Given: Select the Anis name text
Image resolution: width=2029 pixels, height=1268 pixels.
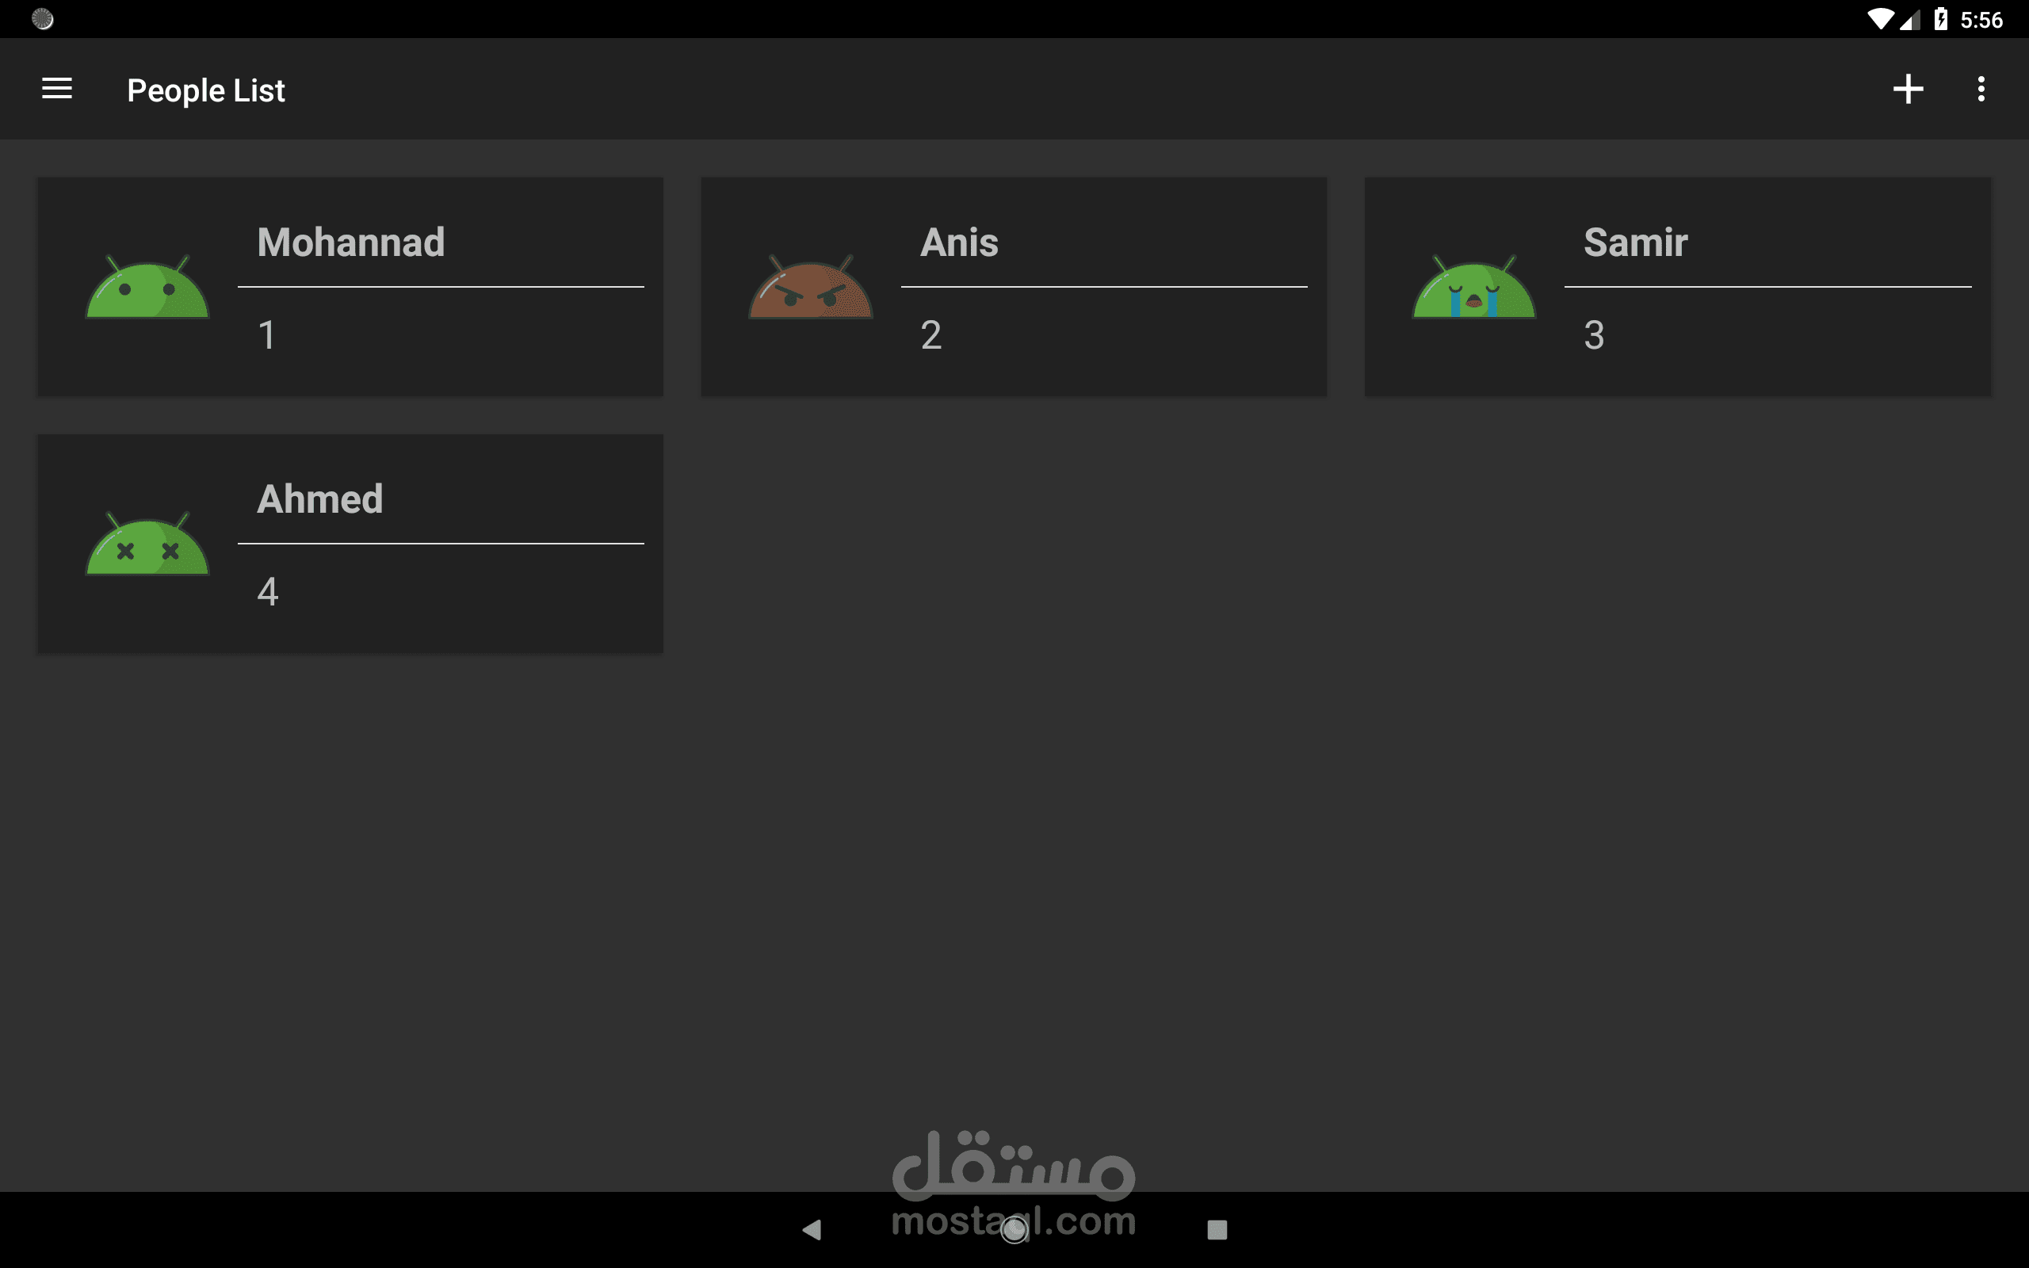Looking at the screenshot, I should pyautogui.click(x=959, y=243).
